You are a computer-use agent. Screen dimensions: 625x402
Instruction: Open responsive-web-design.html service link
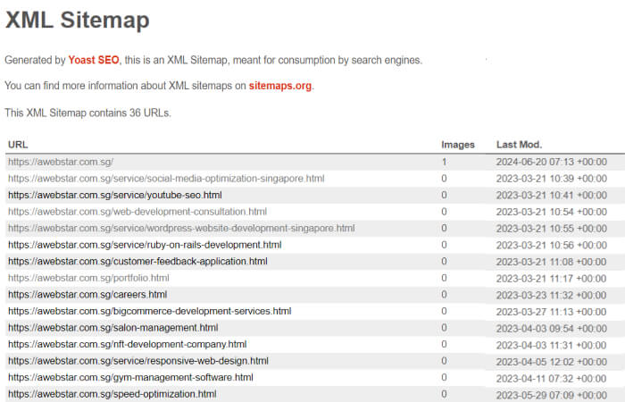(x=138, y=361)
